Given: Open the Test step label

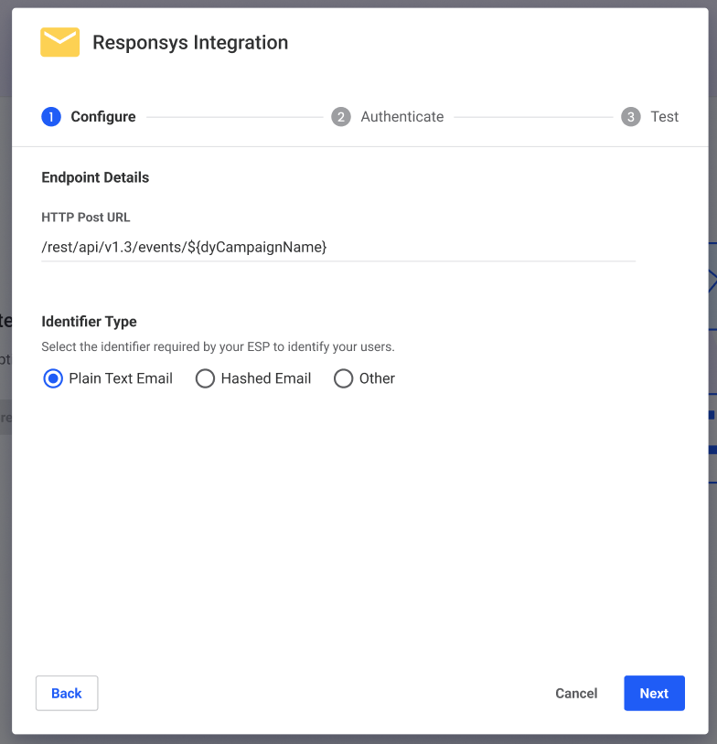Looking at the screenshot, I should [x=664, y=117].
